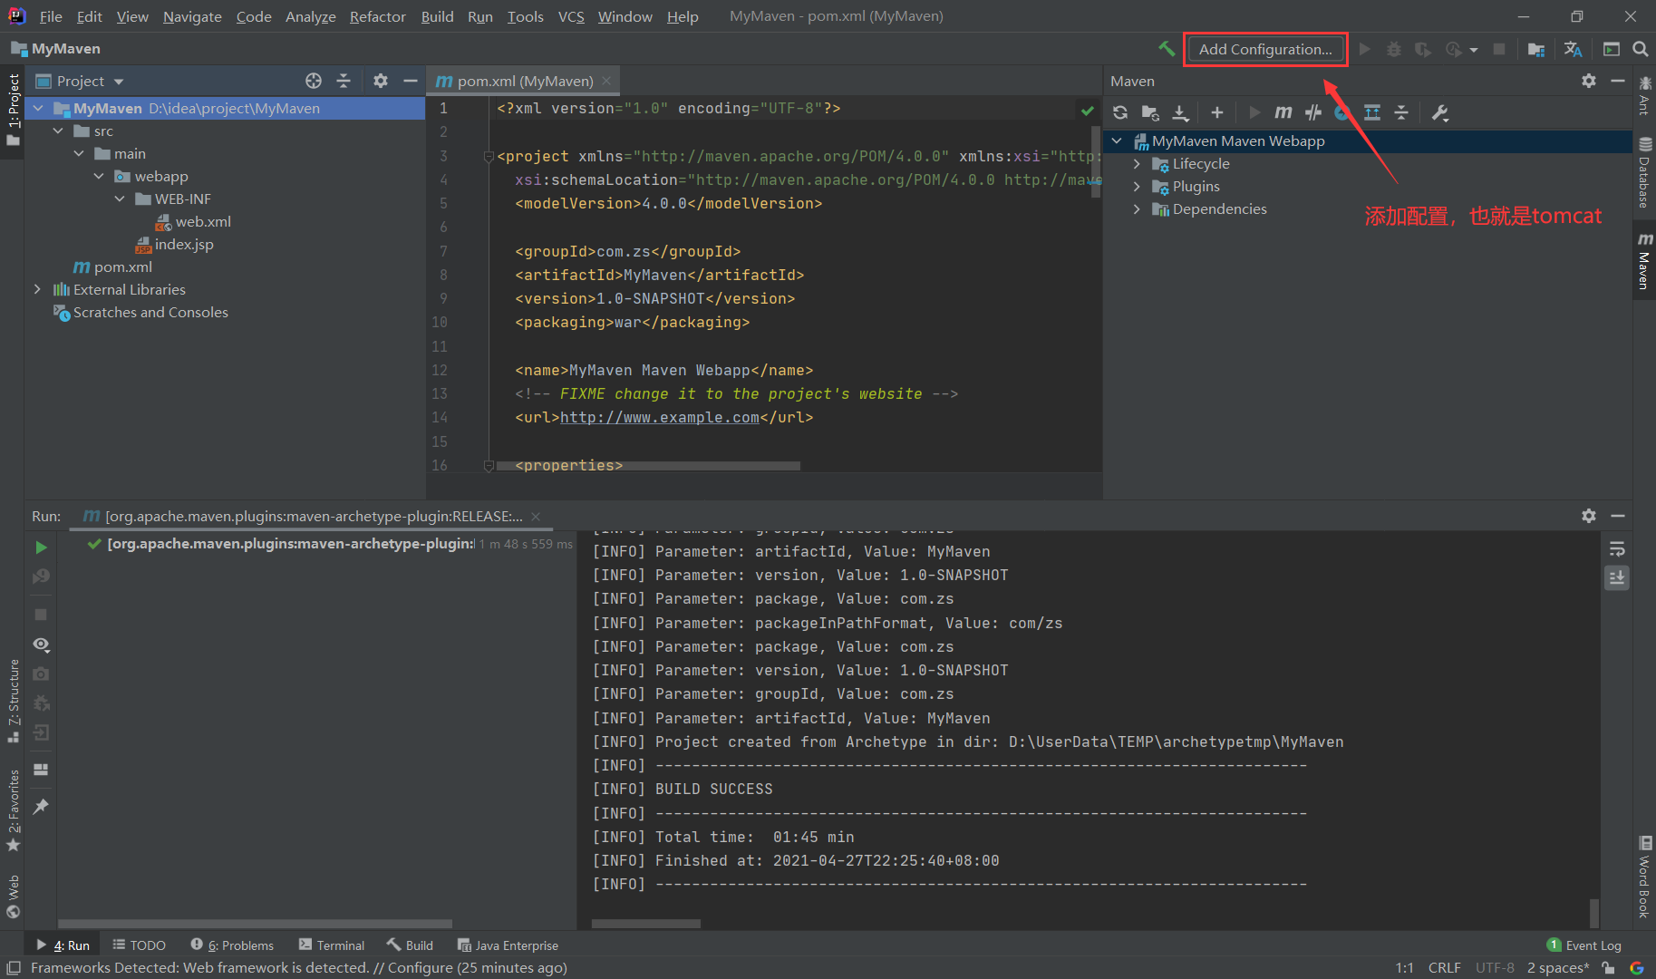Screen dimensions: 1656x979
Task: Click the Search Everywhere magnifier icon
Action: (x=1640, y=49)
